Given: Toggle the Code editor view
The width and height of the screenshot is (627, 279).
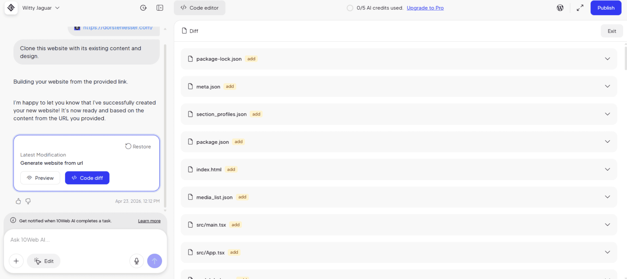Looking at the screenshot, I should (x=199, y=8).
